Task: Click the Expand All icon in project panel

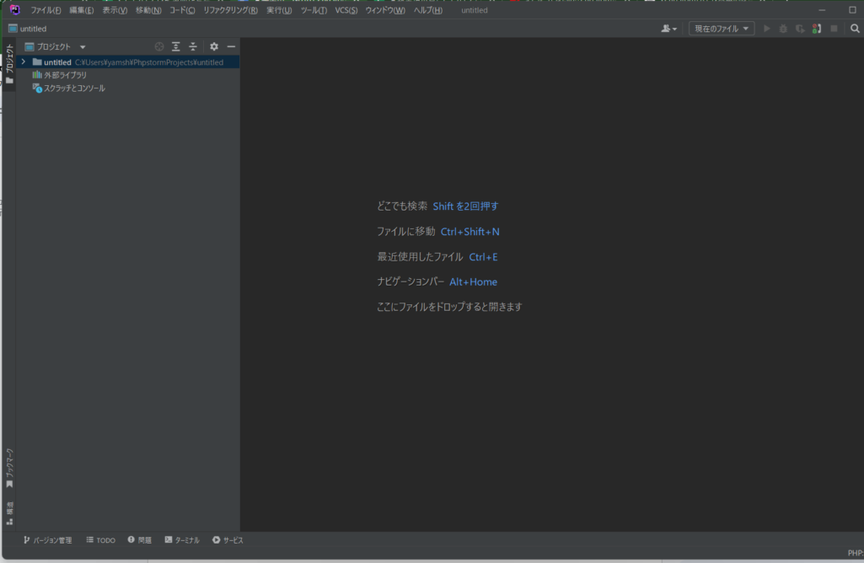Action: [x=176, y=47]
